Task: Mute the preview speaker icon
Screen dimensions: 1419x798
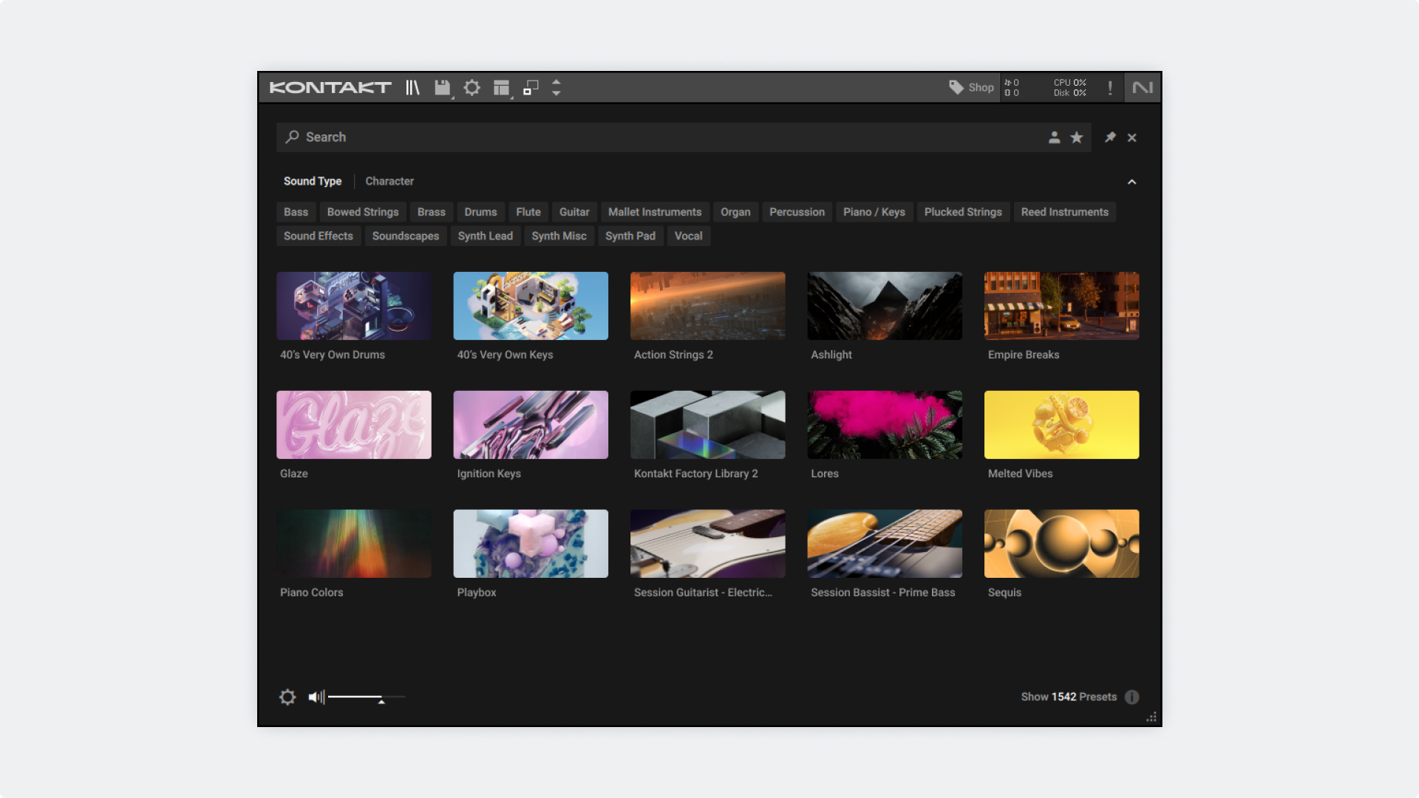Action: [x=316, y=697]
